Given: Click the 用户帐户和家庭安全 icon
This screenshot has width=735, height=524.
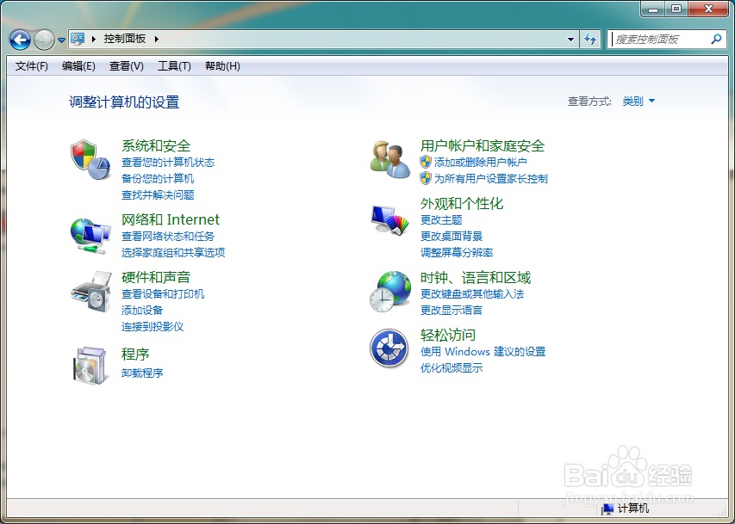Looking at the screenshot, I should tap(389, 160).
